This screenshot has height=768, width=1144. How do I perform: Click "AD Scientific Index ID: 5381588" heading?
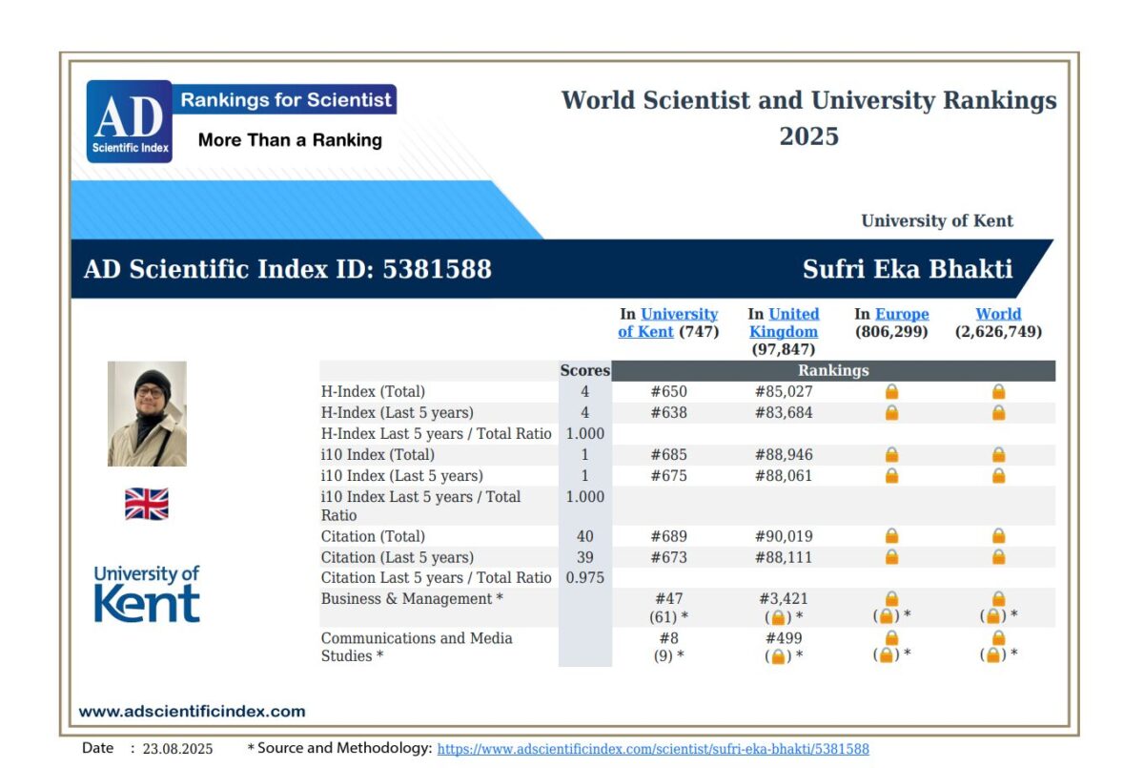pos(288,269)
